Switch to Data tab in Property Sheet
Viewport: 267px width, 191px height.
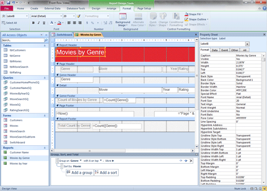pyautogui.click(x=215, y=50)
